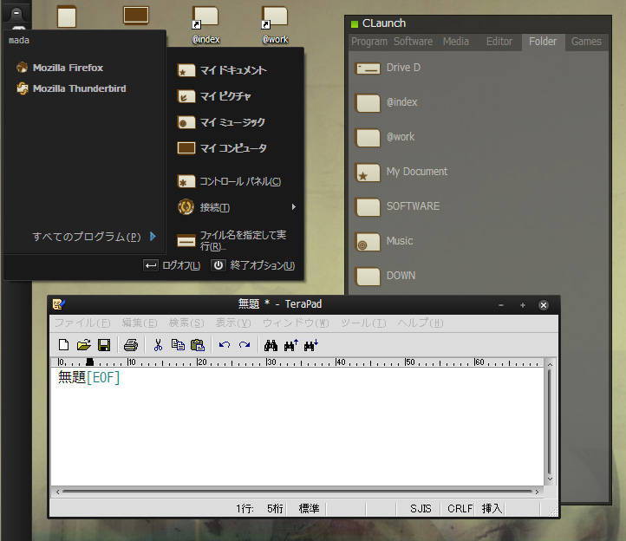Click ファイル名を指定して実行 in the start menu

232,240
